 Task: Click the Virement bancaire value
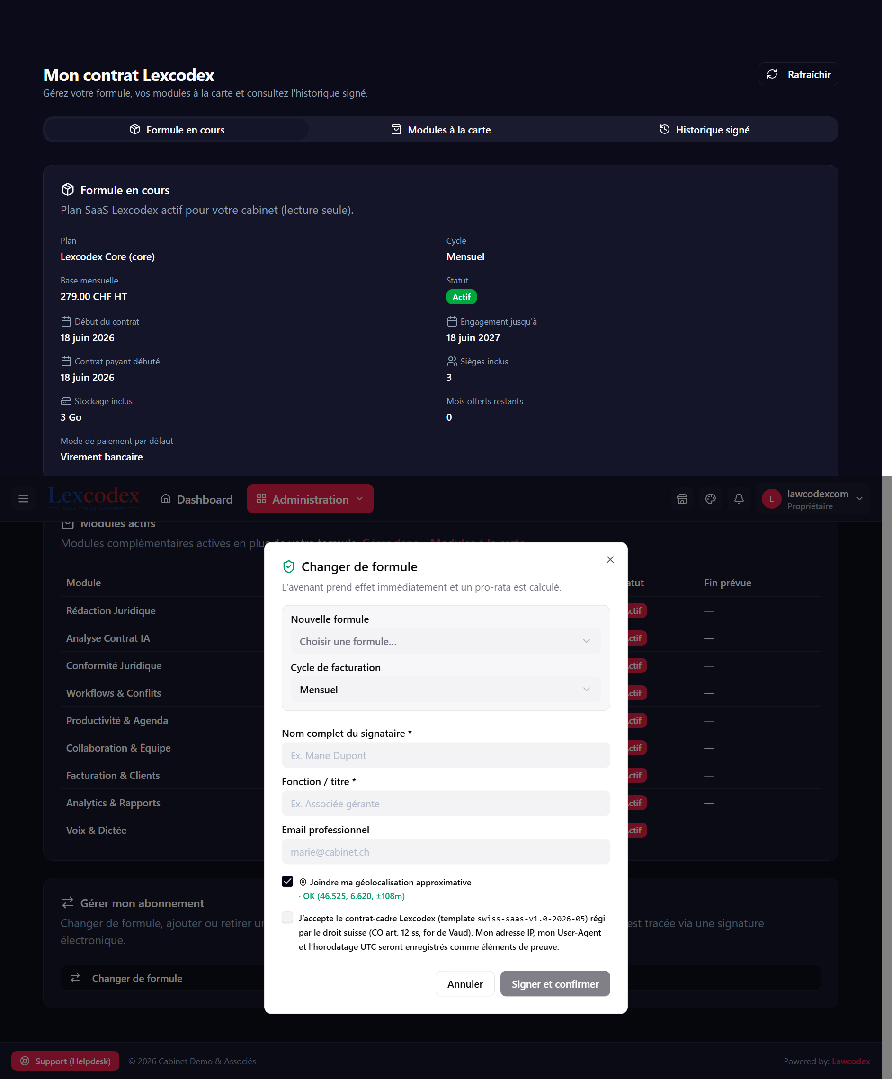[101, 457]
